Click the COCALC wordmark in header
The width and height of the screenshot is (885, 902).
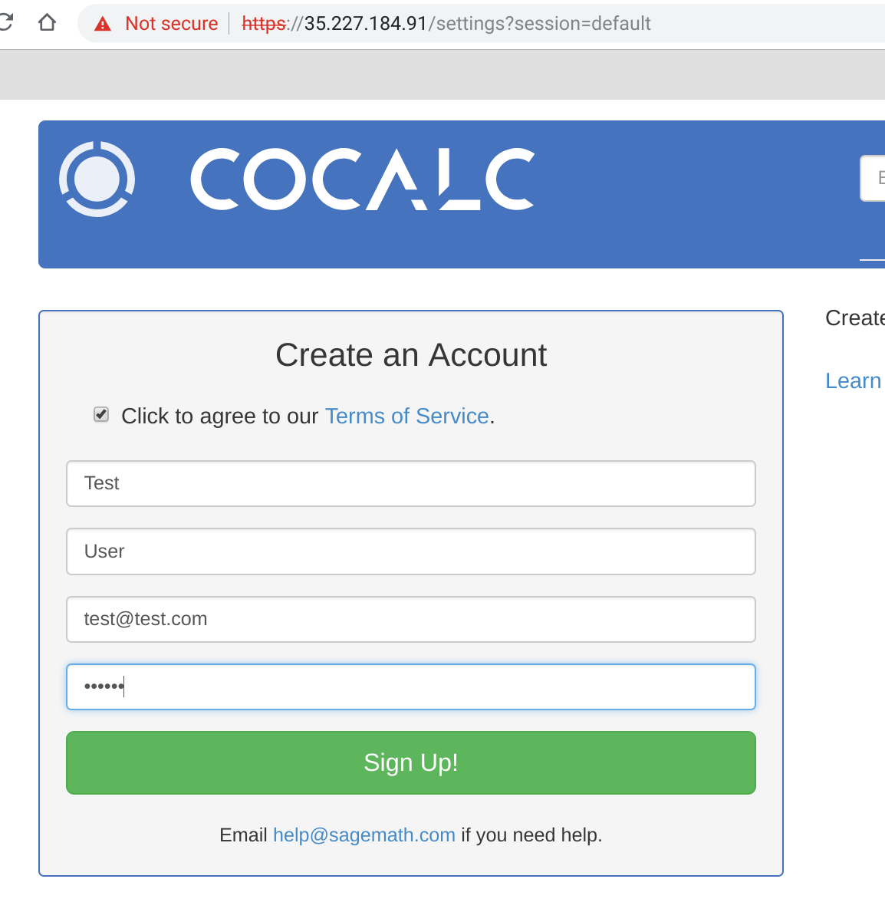click(x=362, y=179)
